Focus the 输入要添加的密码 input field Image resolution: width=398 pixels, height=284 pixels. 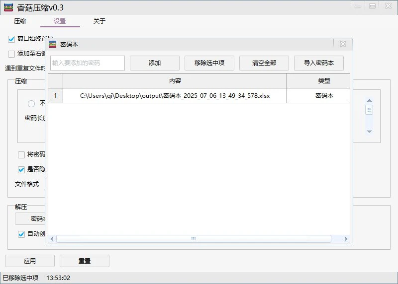88,63
